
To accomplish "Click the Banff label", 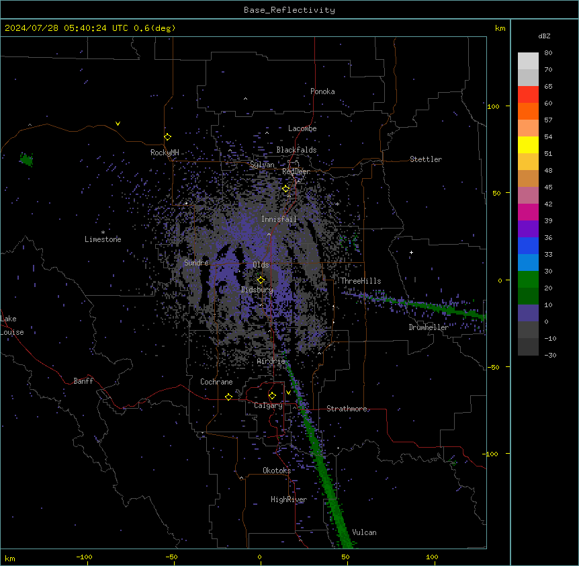I will coord(83,381).
